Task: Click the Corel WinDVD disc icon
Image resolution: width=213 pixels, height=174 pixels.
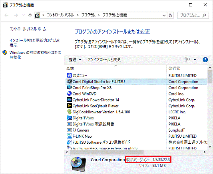Action: coord(69,93)
